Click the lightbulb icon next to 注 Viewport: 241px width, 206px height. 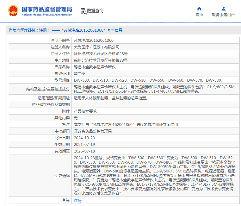[x=64, y=200]
